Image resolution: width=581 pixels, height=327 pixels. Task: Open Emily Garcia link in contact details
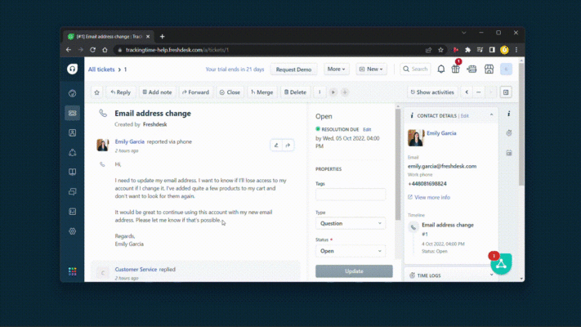441,133
